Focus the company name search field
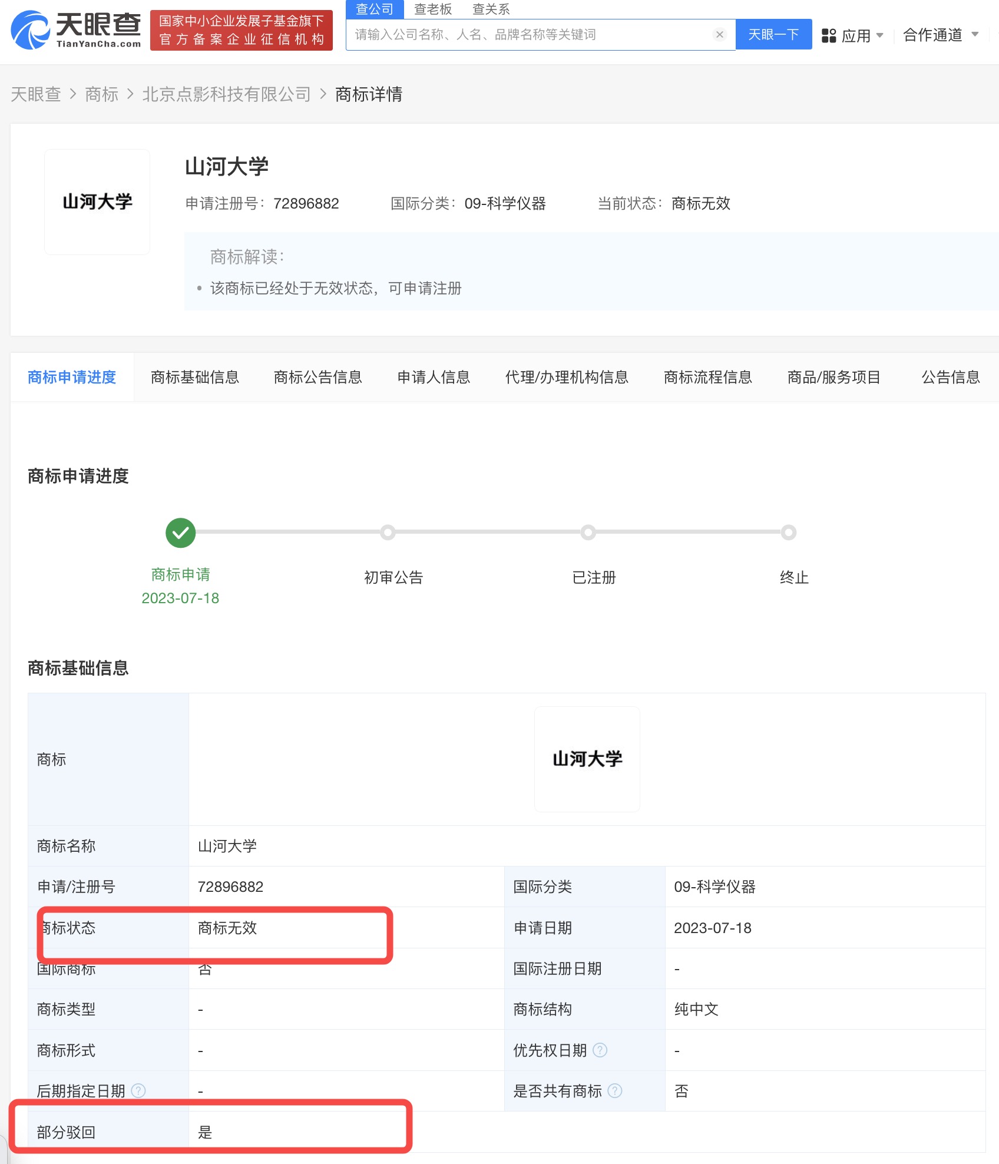The width and height of the screenshot is (999, 1164). click(530, 35)
